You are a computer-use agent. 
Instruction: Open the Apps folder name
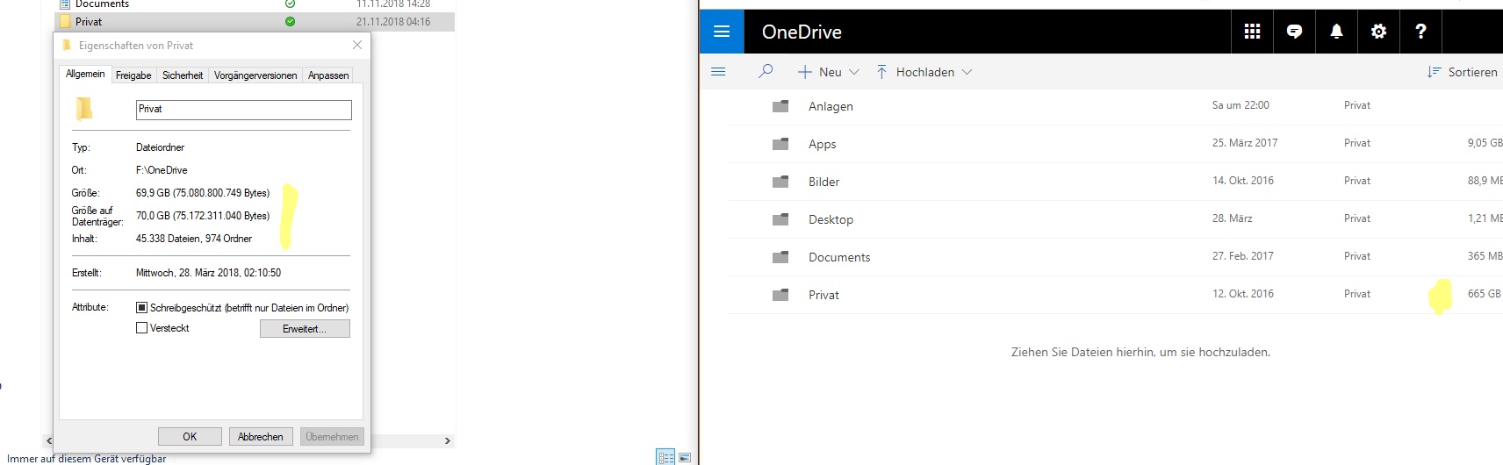click(822, 144)
